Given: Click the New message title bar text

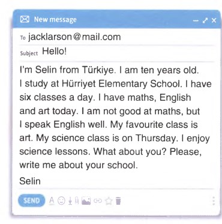Looking at the screenshot, I should [x=55, y=20].
